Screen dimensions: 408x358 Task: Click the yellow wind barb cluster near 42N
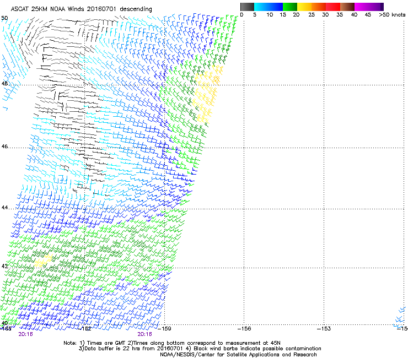44,261
